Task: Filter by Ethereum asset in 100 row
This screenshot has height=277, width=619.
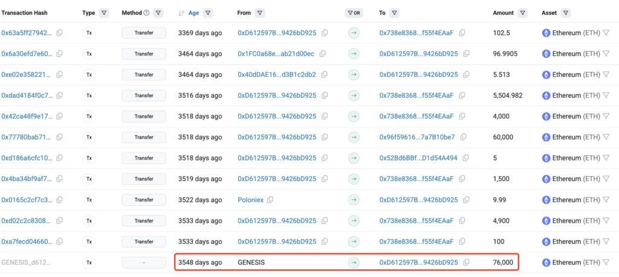Action: (606, 241)
